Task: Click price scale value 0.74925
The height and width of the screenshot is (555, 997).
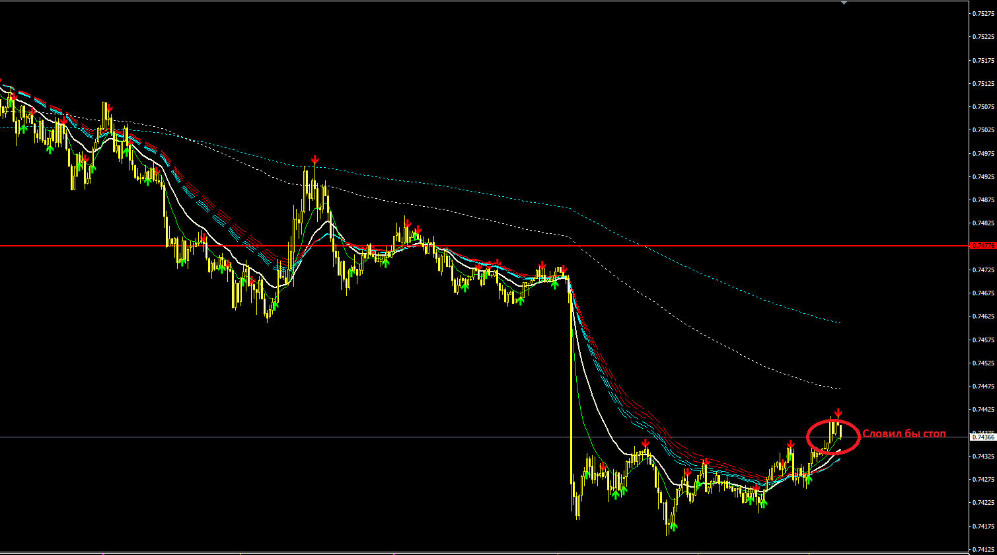Action: pyautogui.click(x=983, y=177)
